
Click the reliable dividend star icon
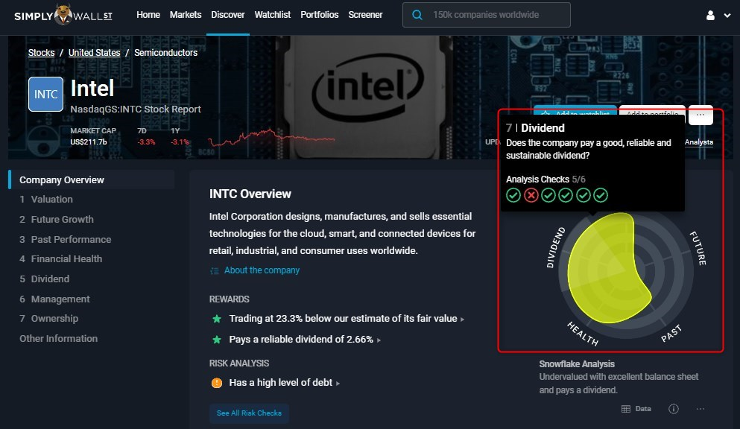(x=217, y=340)
